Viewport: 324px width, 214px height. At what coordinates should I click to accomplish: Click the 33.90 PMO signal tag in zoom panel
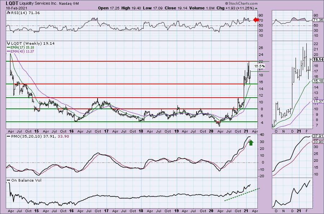318,142
